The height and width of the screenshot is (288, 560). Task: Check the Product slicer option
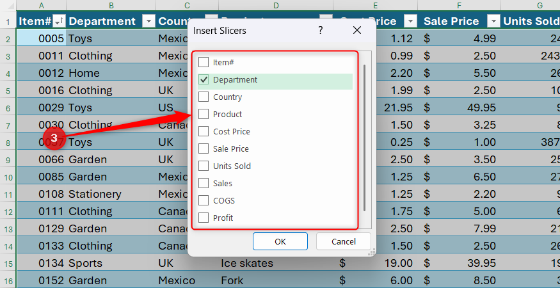[204, 114]
